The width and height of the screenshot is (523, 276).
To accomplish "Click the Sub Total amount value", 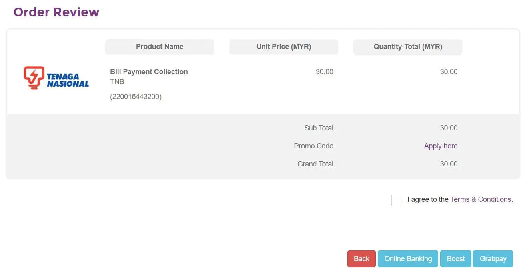I will click(x=449, y=128).
